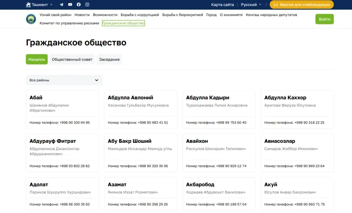Viewport: 352px width, 213px height.
Task: Click phone number +998 90 330 94 85
Action: (75, 123)
